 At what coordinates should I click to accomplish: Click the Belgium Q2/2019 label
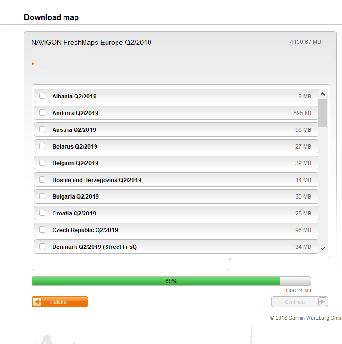[75, 163]
